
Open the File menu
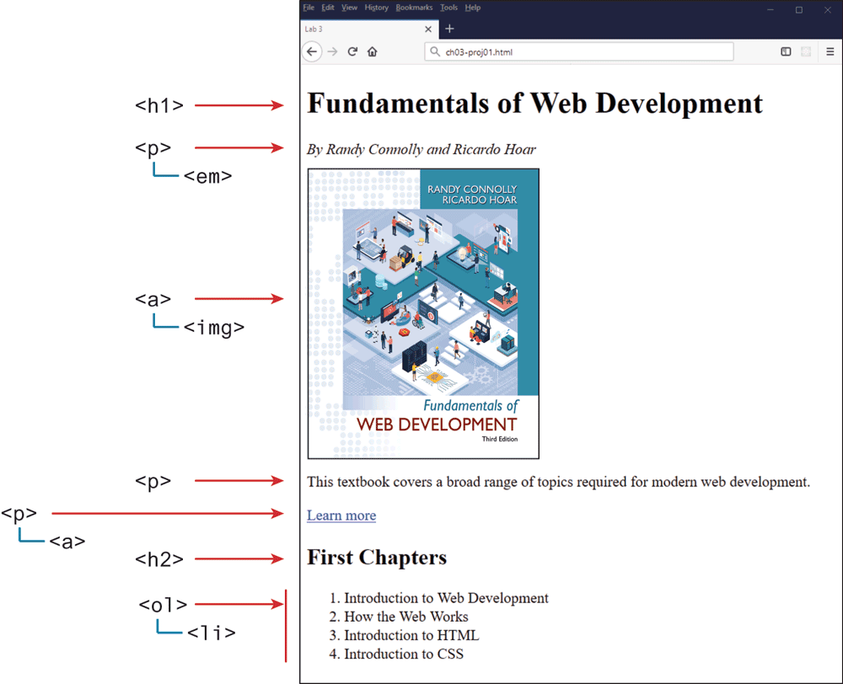pyautogui.click(x=309, y=8)
